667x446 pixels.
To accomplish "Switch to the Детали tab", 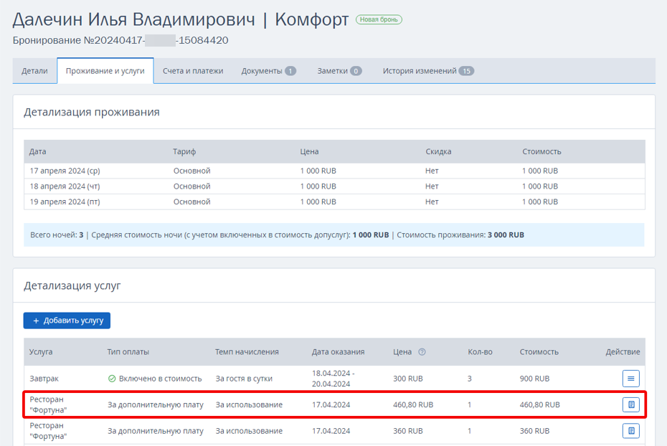I will coord(34,71).
